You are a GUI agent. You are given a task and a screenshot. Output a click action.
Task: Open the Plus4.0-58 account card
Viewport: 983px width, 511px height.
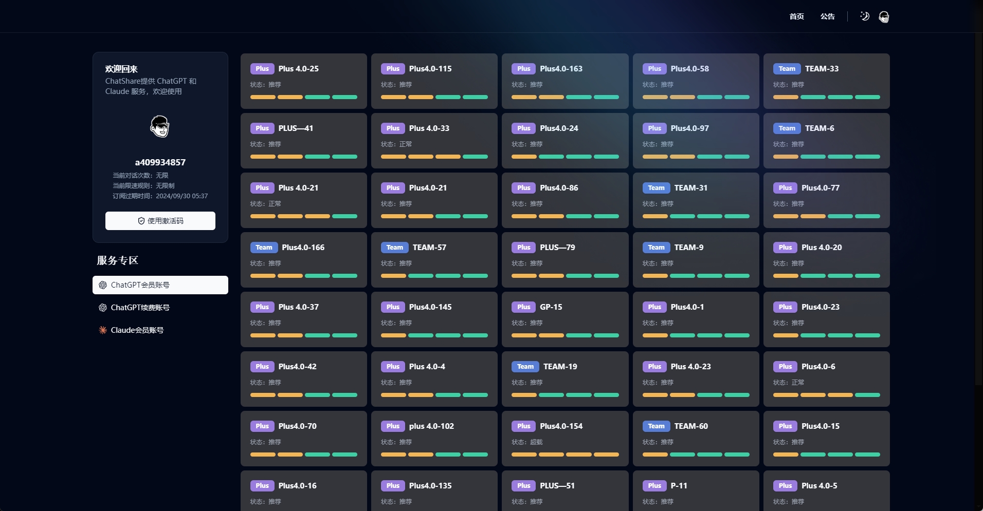point(696,81)
